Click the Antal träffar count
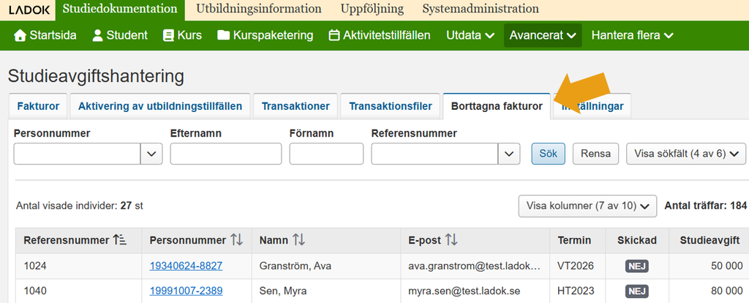The width and height of the screenshot is (749, 303). coord(705,206)
